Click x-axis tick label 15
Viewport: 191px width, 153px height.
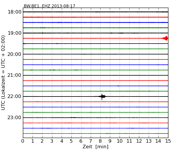(168, 141)
